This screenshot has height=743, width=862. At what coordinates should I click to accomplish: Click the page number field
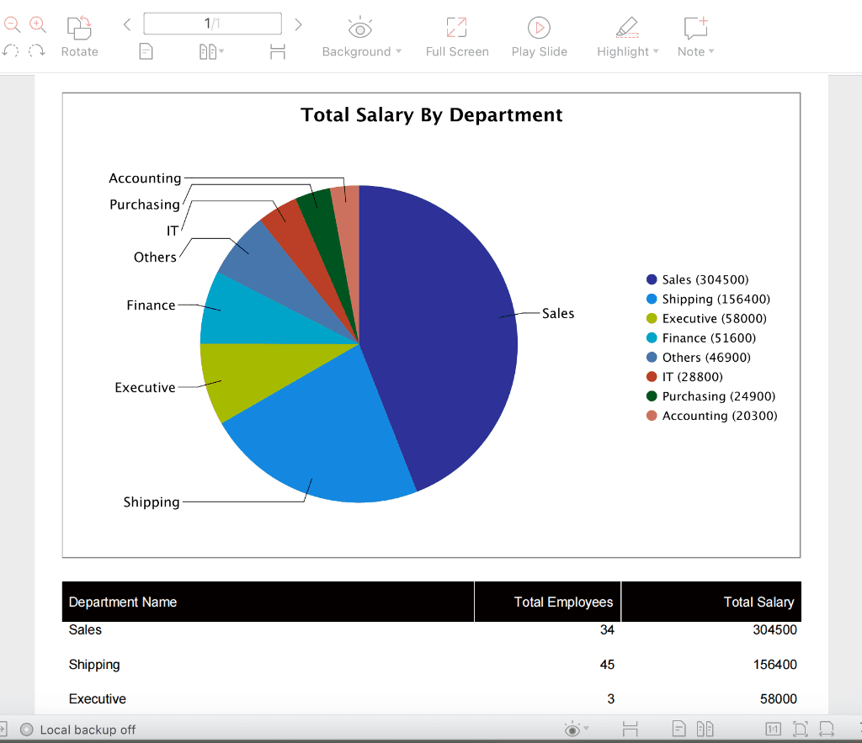tap(213, 24)
